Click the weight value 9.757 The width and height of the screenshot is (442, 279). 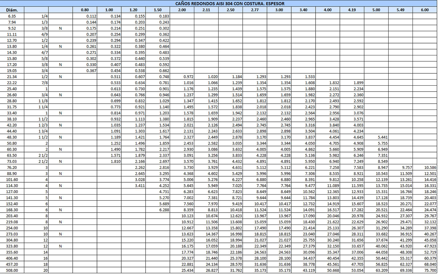[407, 167]
